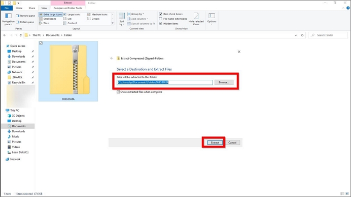Open the Group by dropdown
351x197 pixels.
pos(135,14)
